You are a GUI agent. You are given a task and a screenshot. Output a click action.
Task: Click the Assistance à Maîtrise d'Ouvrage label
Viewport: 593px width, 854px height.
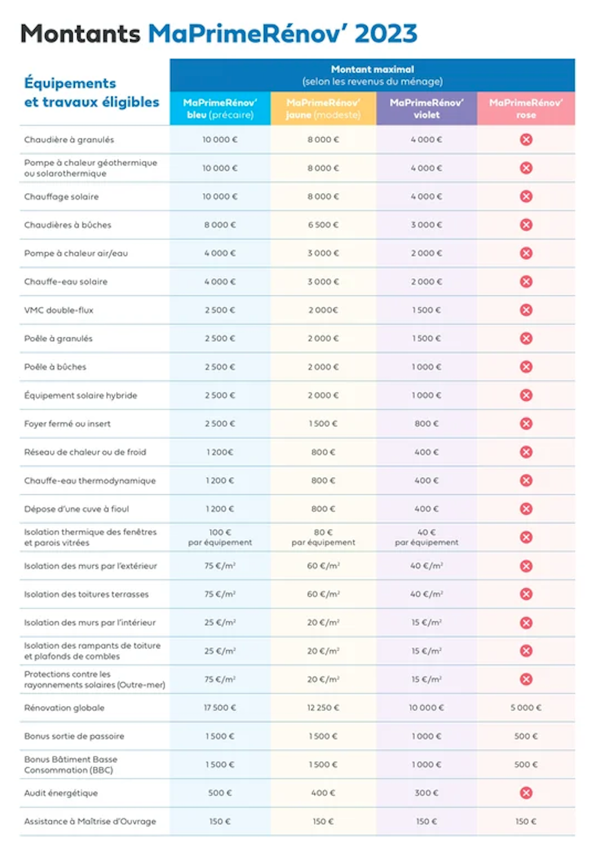click(90, 821)
